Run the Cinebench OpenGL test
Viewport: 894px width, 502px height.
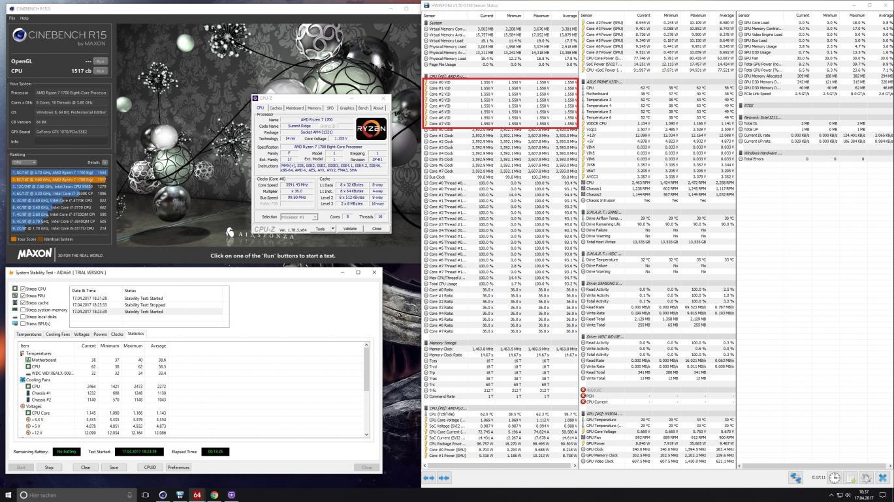[x=101, y=61]
